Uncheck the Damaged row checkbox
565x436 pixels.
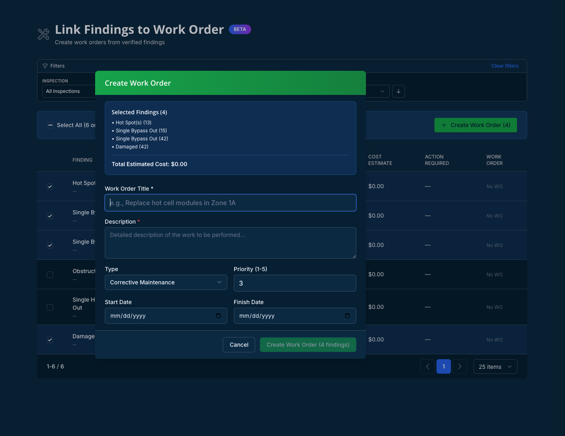coord(50,340)
